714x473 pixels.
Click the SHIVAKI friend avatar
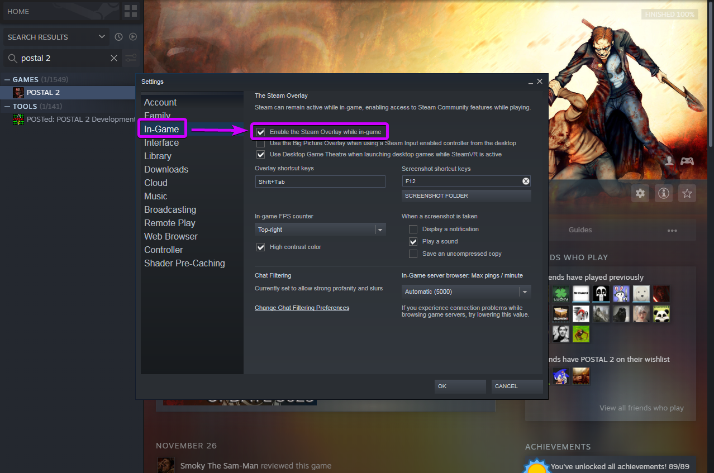tap(581, 294)
